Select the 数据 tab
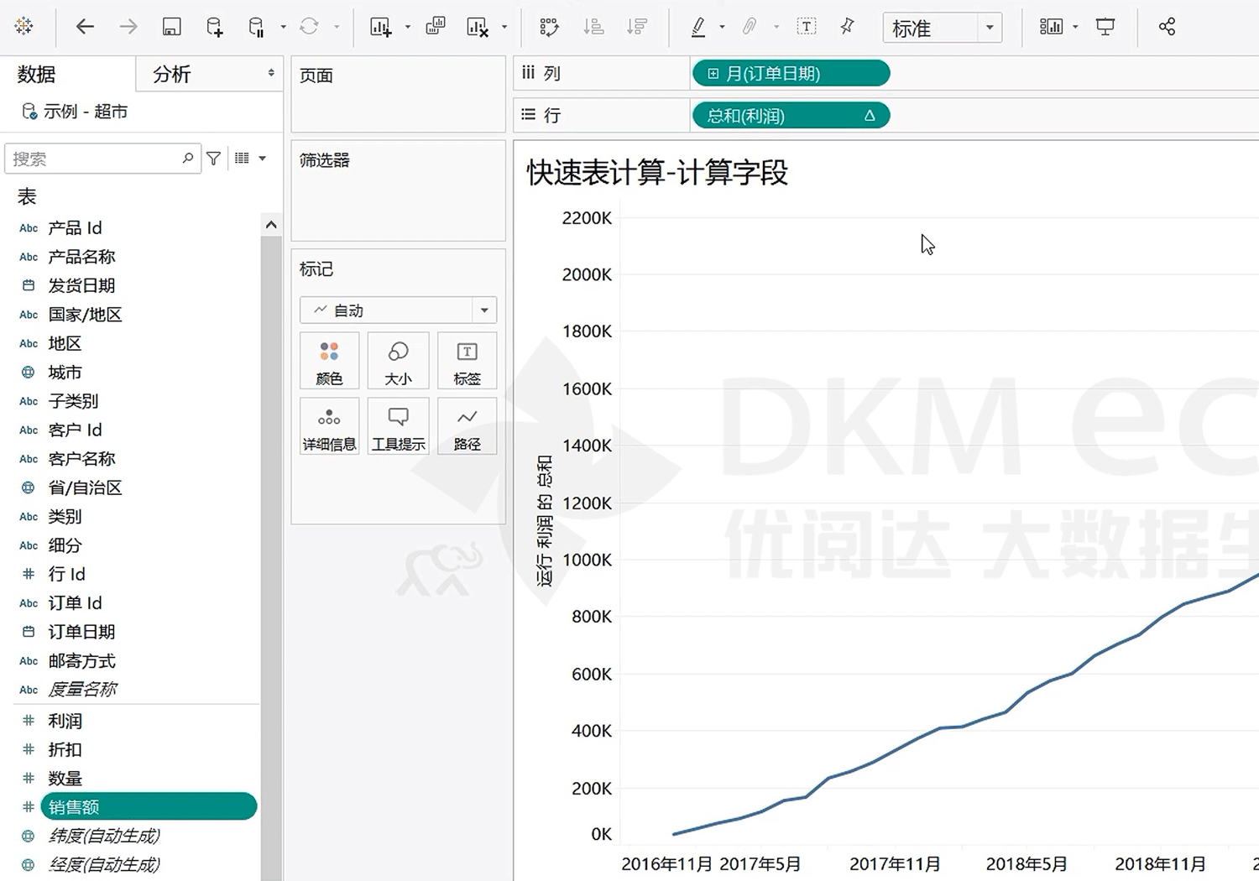 pyautogui.click(x=37, y=75)
